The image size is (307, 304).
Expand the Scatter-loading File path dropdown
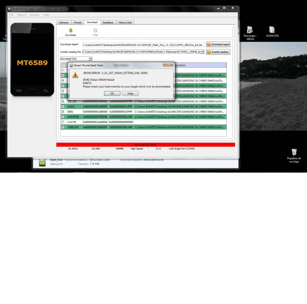[x=202, y=52]
